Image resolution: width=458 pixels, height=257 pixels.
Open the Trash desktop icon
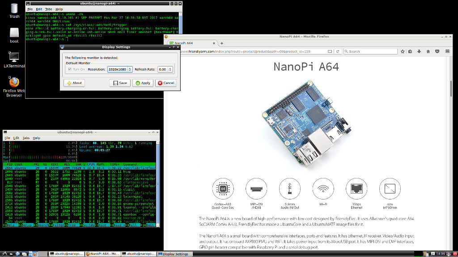pos(14,10)
